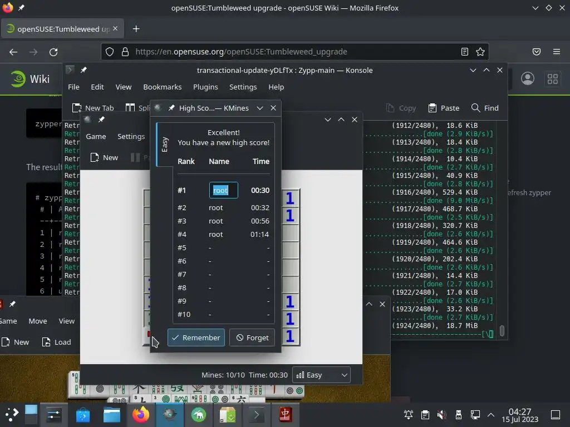Open Edit menu in Konsole
Image resolution: width=570 pixels, height=427 pixels.
point(97,87)
